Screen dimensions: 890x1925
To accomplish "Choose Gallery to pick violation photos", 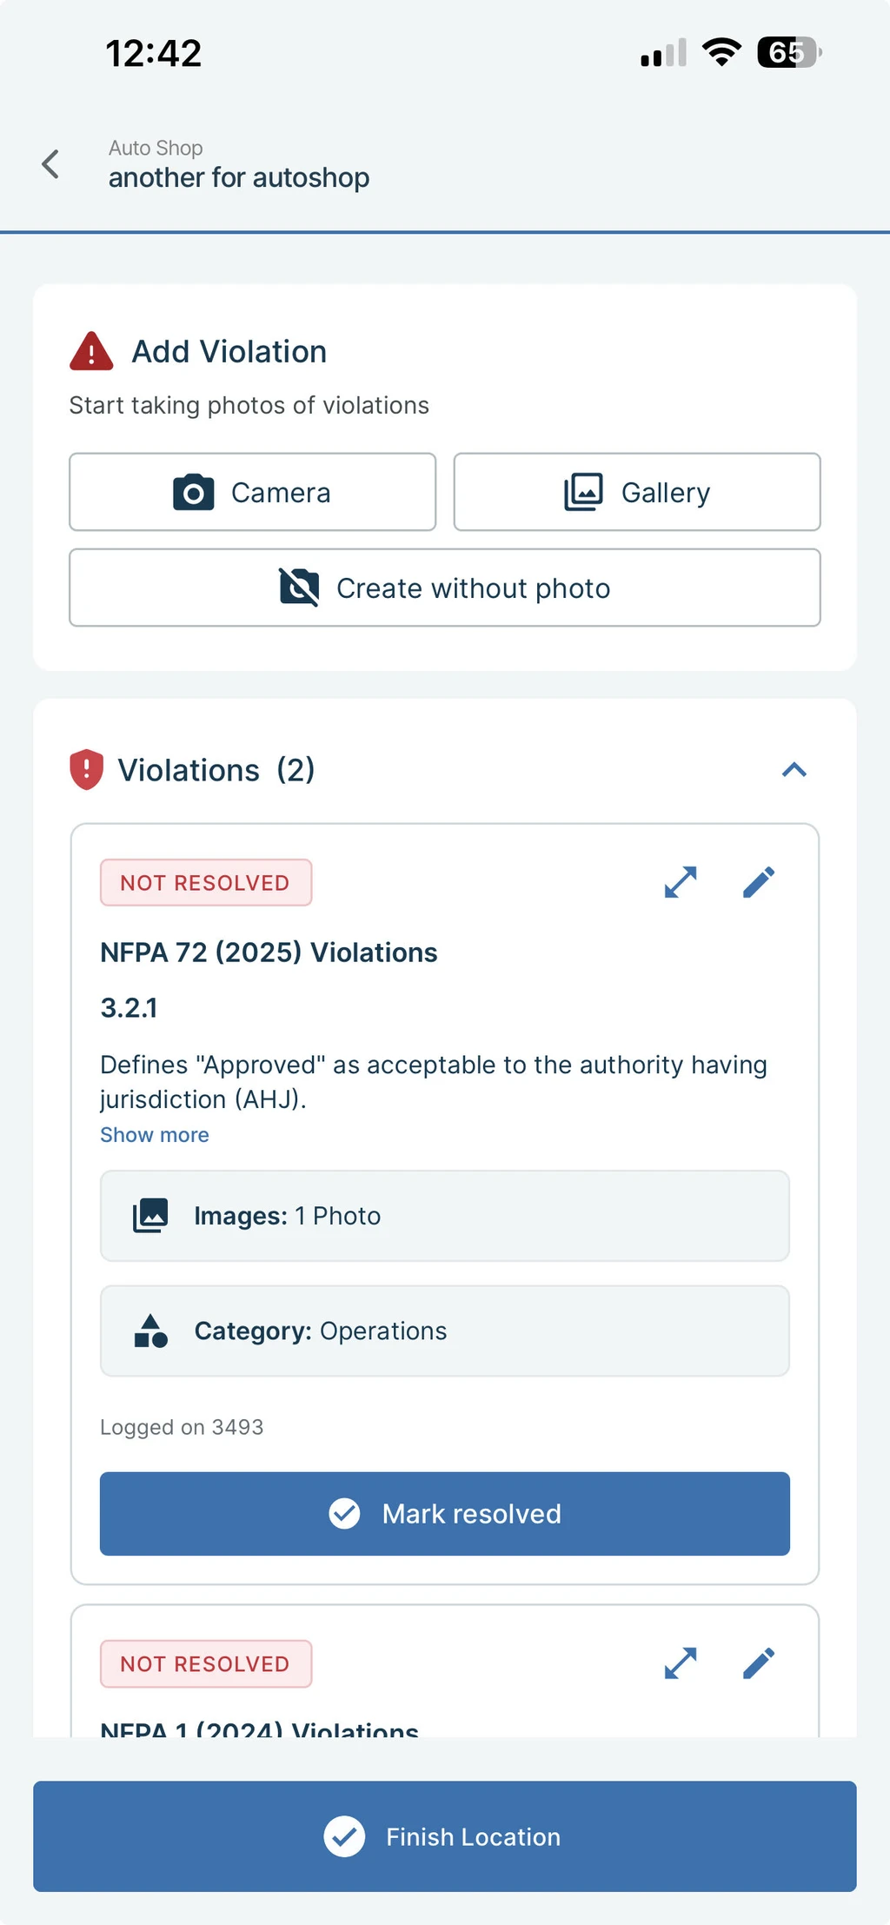I will 637,492.
